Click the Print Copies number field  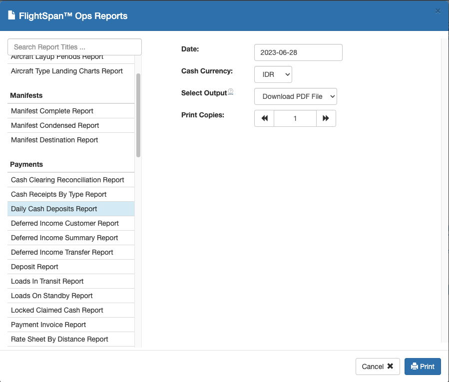(x=295, y=118)
